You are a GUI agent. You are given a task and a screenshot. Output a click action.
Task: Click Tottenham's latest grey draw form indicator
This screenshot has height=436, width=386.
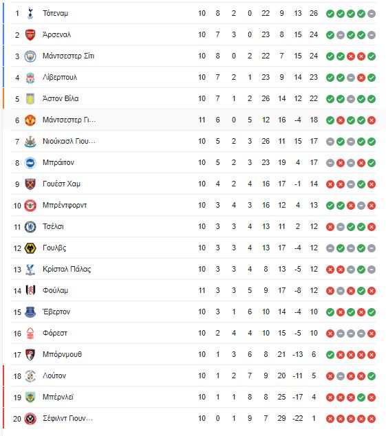(x=372, y=14)
